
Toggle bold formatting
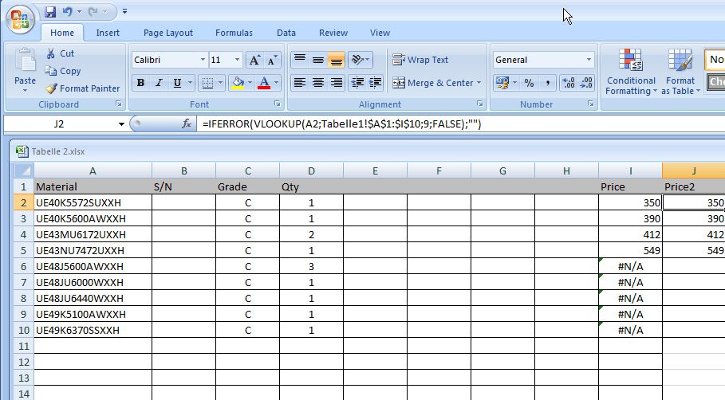click(140, 83)
